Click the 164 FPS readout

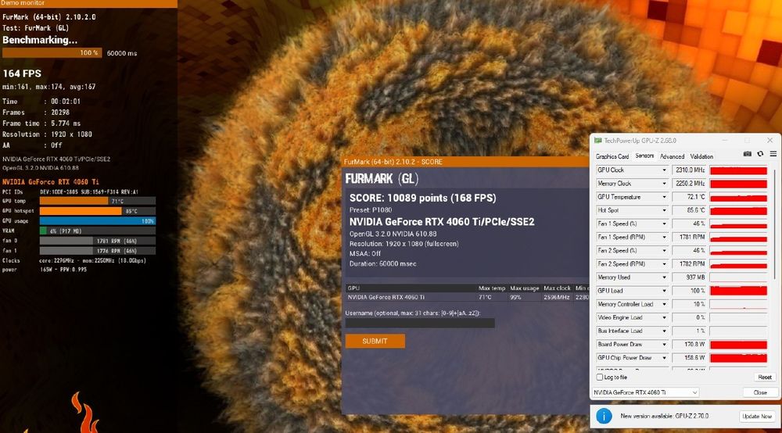22,73
